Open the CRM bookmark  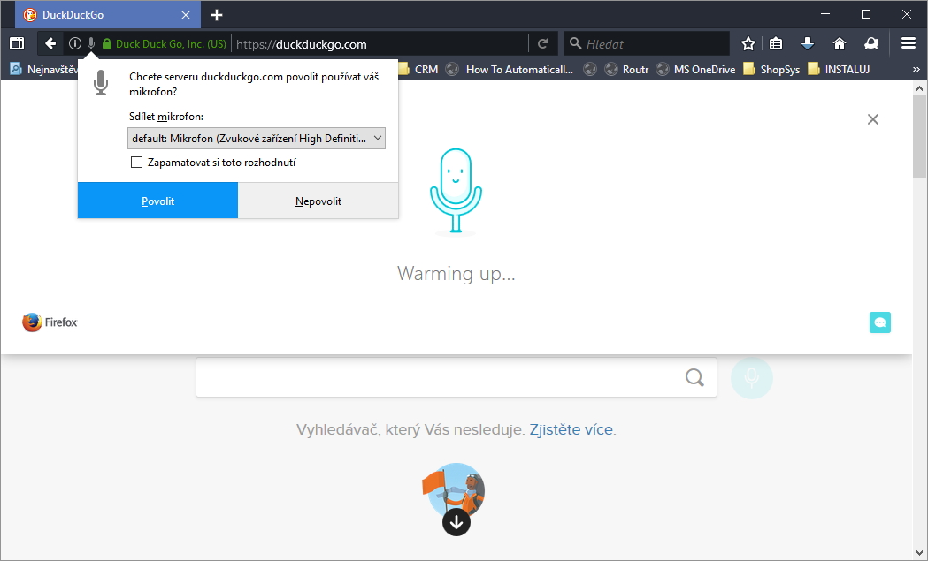pyautogui.click(x=418, y=69)
